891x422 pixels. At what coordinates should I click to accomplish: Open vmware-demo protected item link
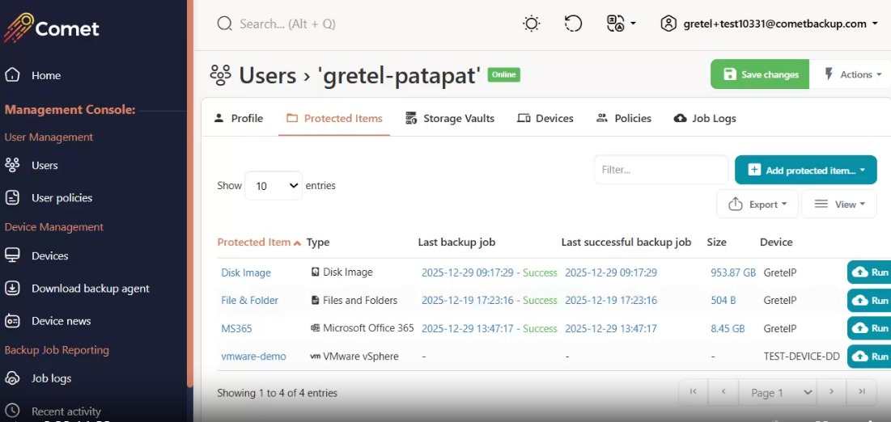253,357
